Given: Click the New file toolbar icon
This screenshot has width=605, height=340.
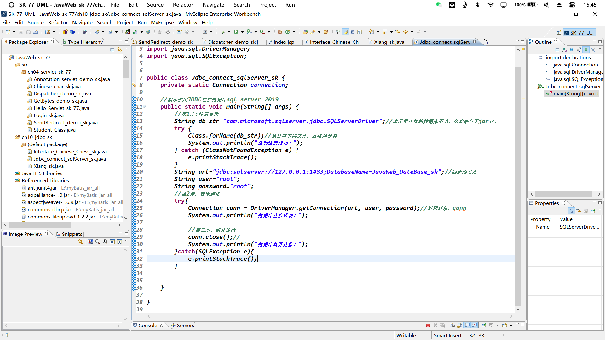Looking at the screenshot, I should [x=8, y=32].
